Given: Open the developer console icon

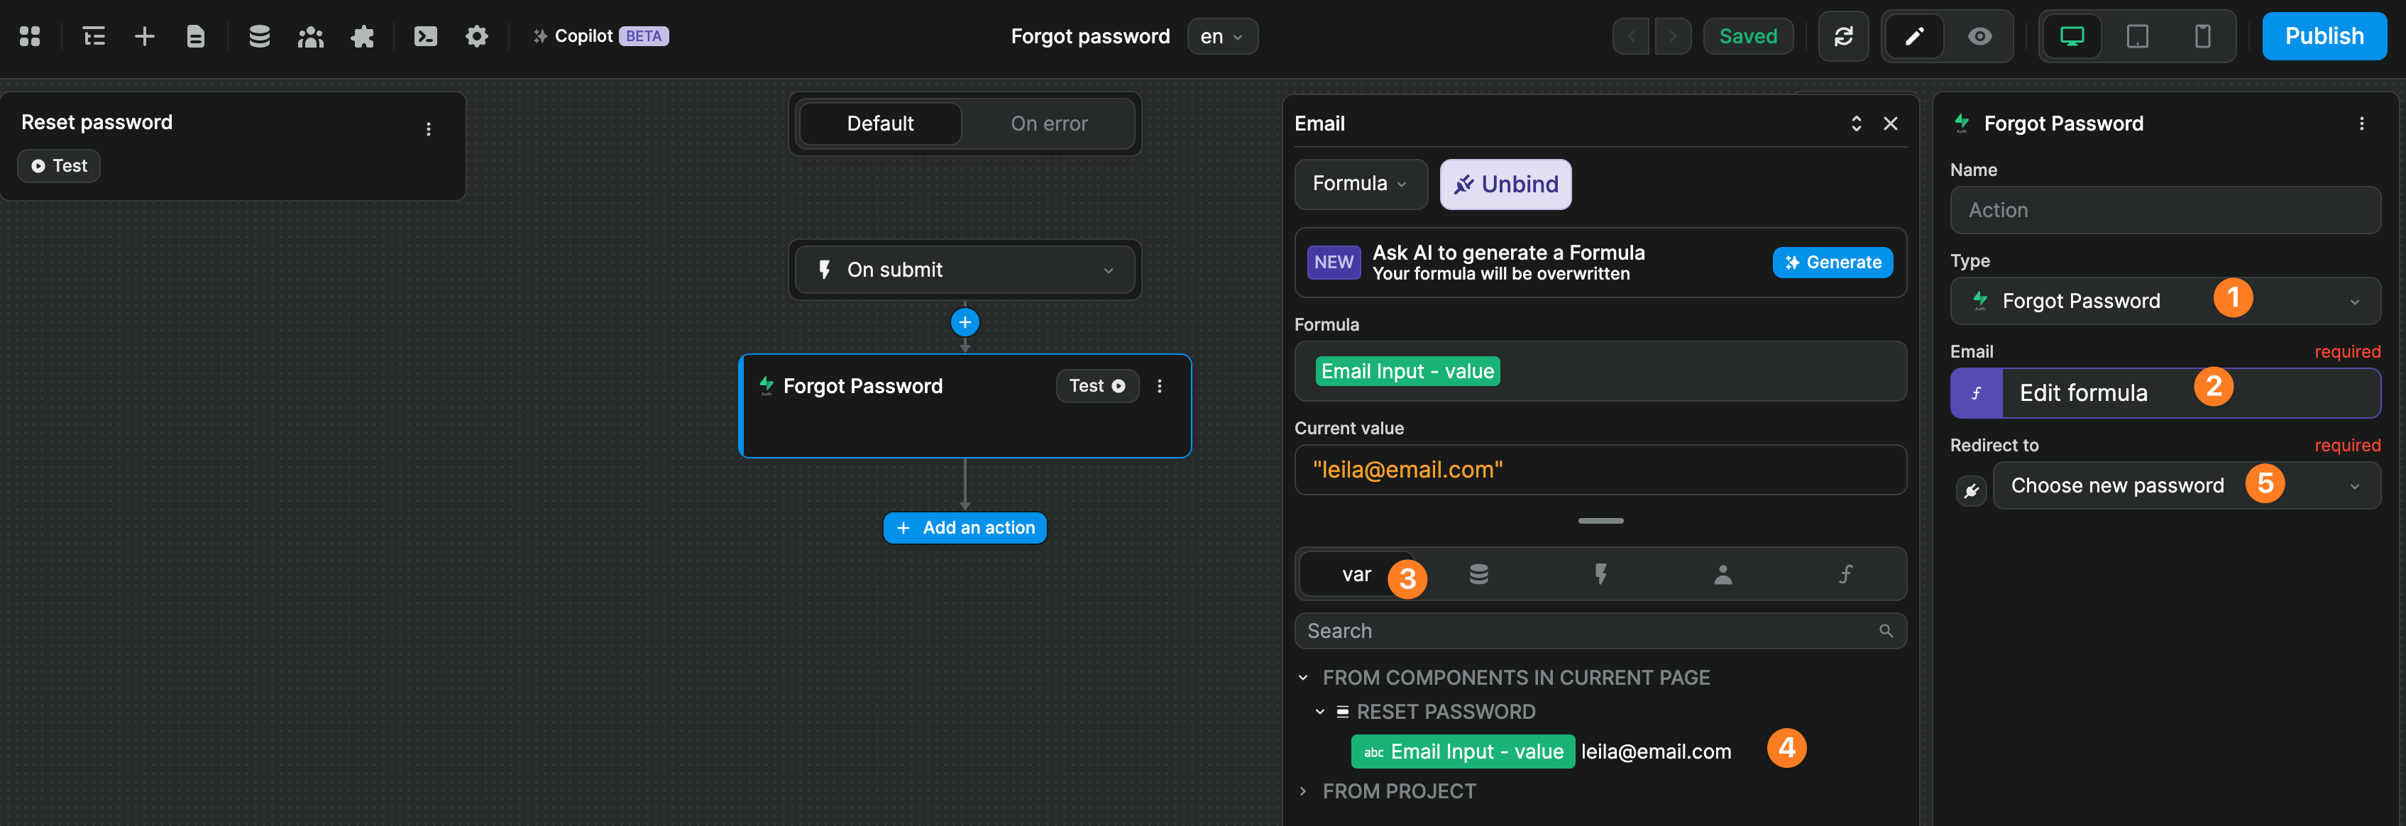Looking at the screenshot, I should pos(425,35).
